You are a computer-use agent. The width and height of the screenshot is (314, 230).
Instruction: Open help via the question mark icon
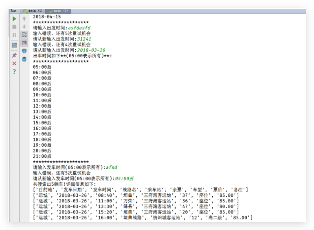[x=14, y=72]
